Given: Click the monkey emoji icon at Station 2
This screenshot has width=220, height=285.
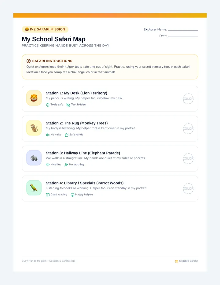Looking at the screenshot, I should tap(34, 128).
